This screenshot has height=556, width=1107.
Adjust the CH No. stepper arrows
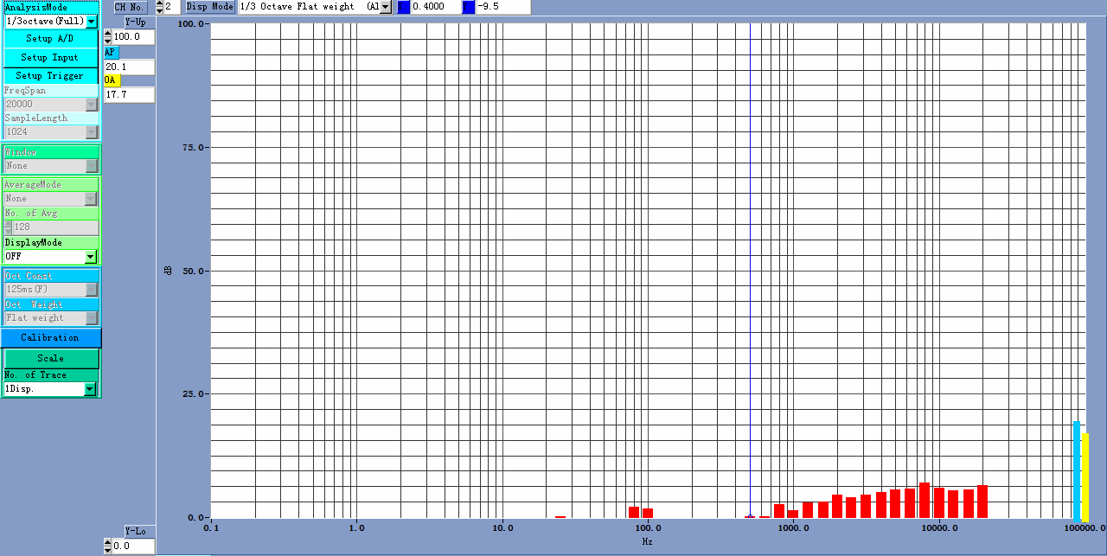click(159, 7)
